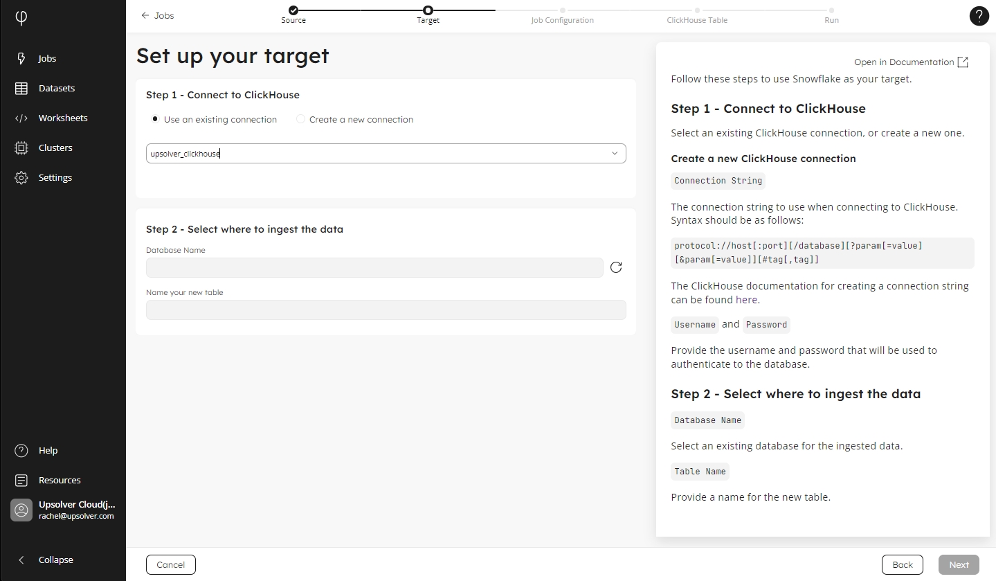Click the refresh icon beside Database Name
Image resolution: width=996 pixels, height=581 pixels.
click(x=616, y=267)
